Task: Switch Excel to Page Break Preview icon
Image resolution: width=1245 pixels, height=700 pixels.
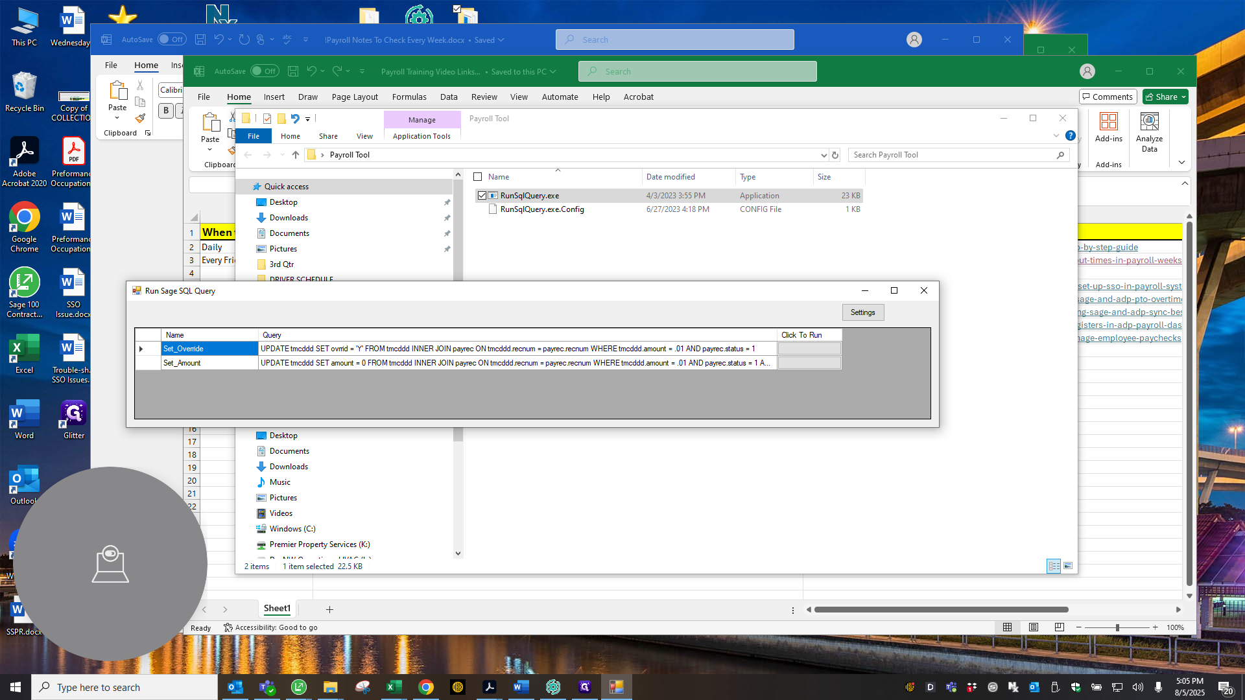Action: pos(1060,627)
